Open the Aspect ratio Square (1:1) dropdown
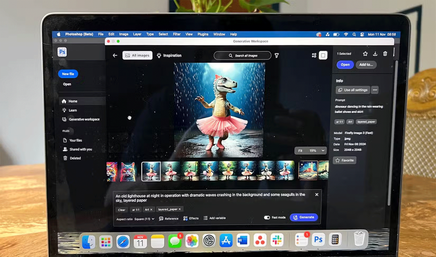This screenshot has height=257, width=436. (x=144, y=219)
